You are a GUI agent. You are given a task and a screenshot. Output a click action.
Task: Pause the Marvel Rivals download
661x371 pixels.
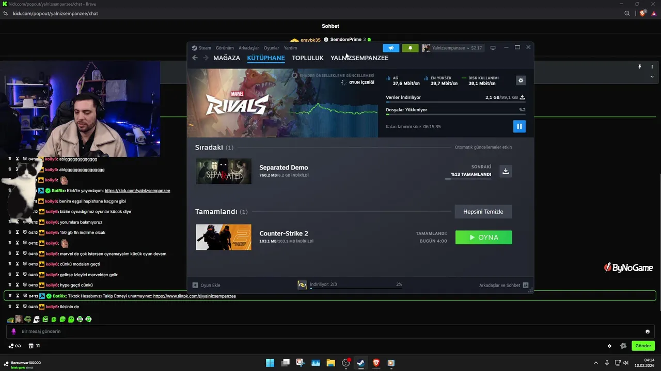(519, 126)
